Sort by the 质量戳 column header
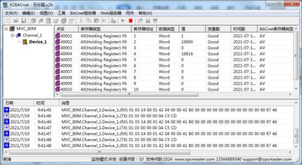This screenshot has width=302, height=165. pyautogui.click(x=218, y=29)
